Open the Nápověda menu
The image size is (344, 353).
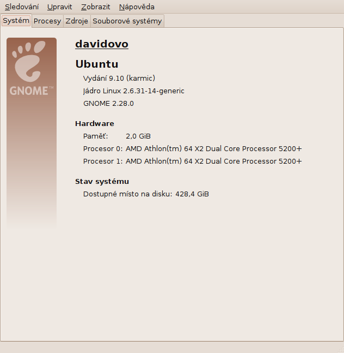[137, 7]
